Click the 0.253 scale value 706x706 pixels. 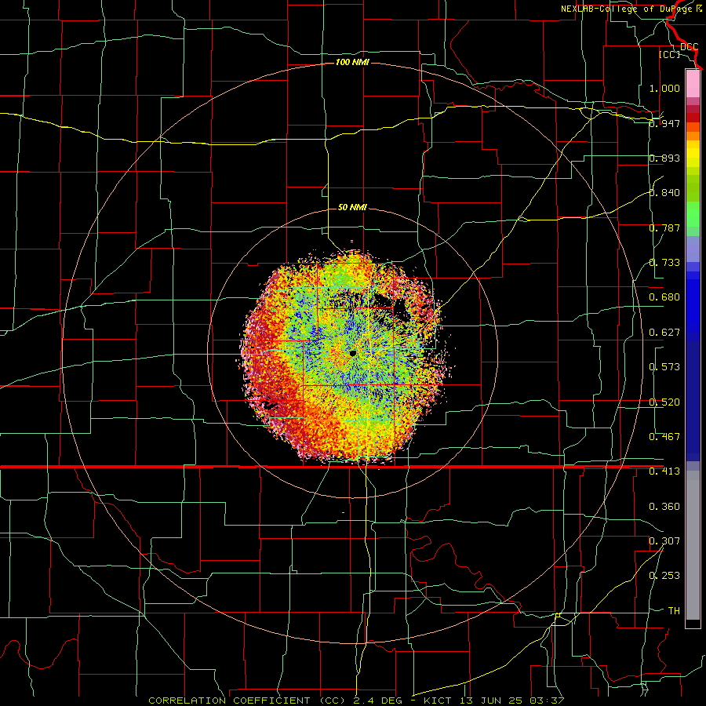coord(664,576)
